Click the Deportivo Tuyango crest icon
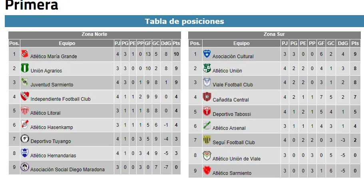The width and height of the screenshot is (364, 186). point(25,139)
